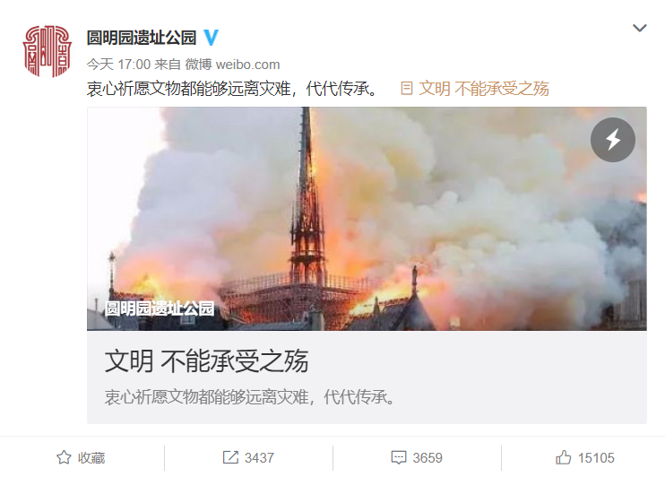This screenshot has width=665, height=477.
Task: Click the 收藏 favorite label
Action: coord(91,458)
